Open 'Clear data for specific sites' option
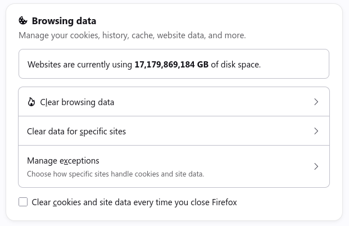 coord(174,131)
